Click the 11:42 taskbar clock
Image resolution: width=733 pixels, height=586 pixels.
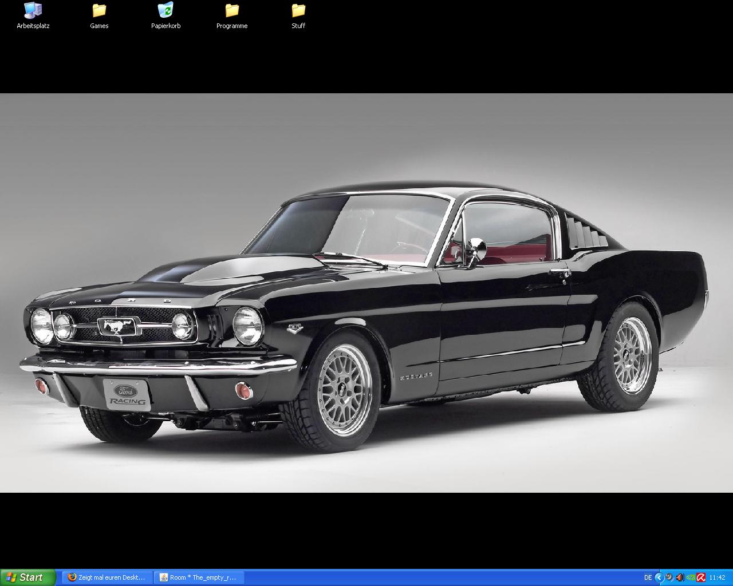tap(718, 577)
